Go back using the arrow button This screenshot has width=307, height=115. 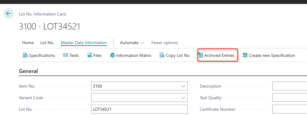click(x=9, y=13)
